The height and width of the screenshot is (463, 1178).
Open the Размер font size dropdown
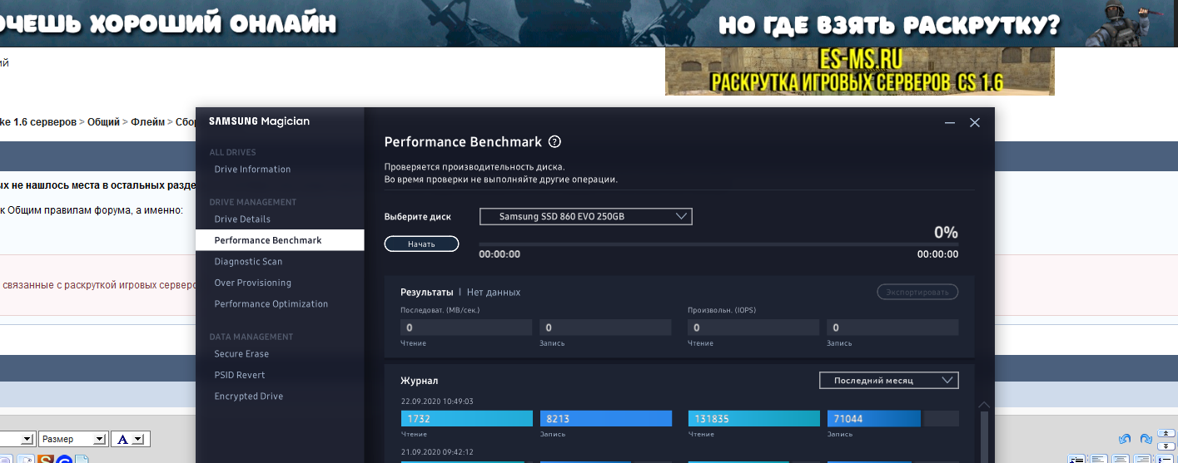[x=73, y=439]
